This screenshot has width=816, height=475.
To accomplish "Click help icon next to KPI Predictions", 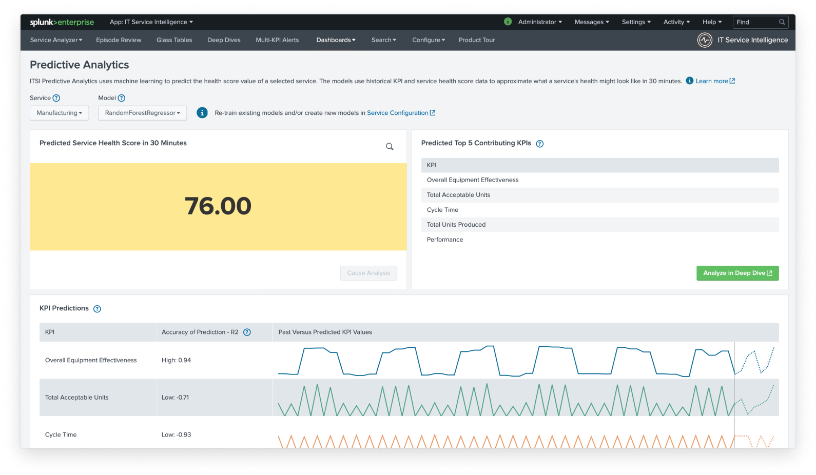I will tap(97, 309).
